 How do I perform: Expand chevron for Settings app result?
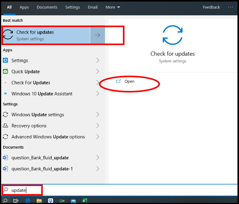pos(98,60)
